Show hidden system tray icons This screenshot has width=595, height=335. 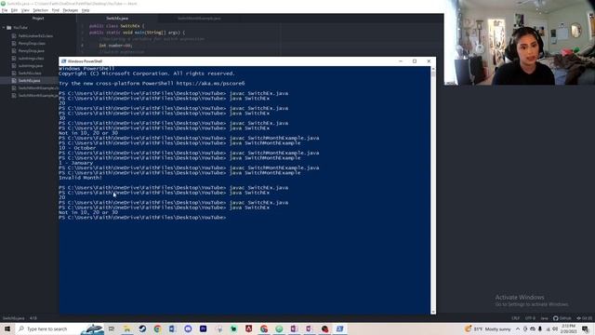(x=518, y=328)
